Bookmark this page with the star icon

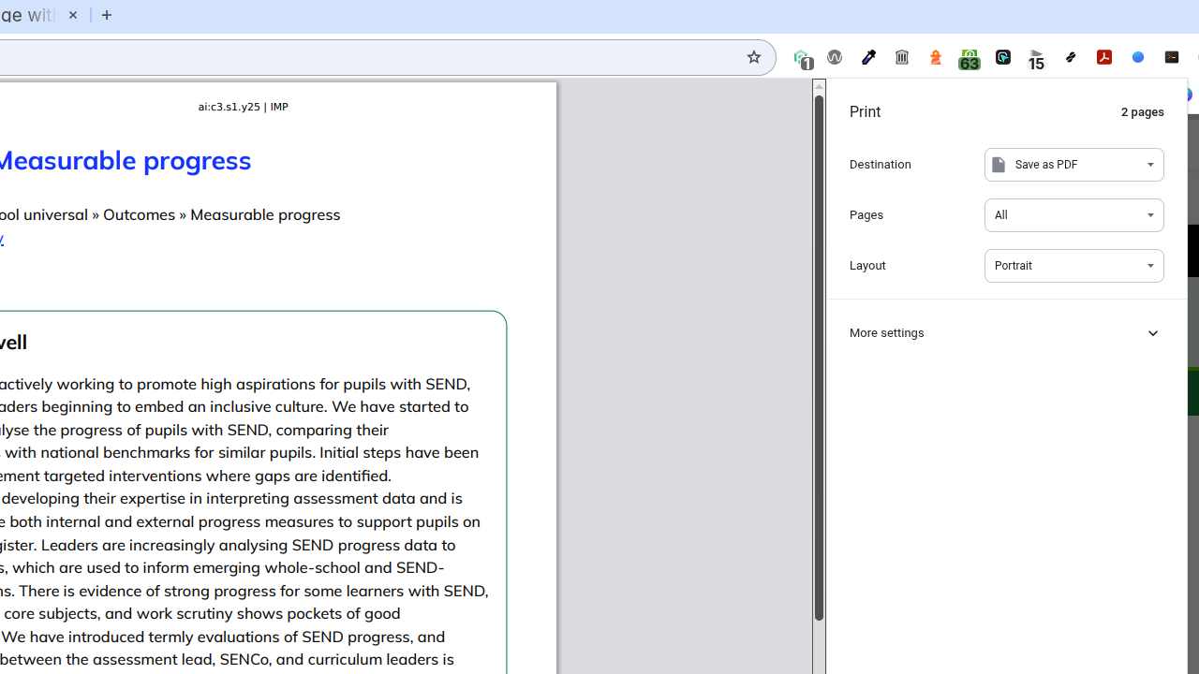tap(753, 57)
